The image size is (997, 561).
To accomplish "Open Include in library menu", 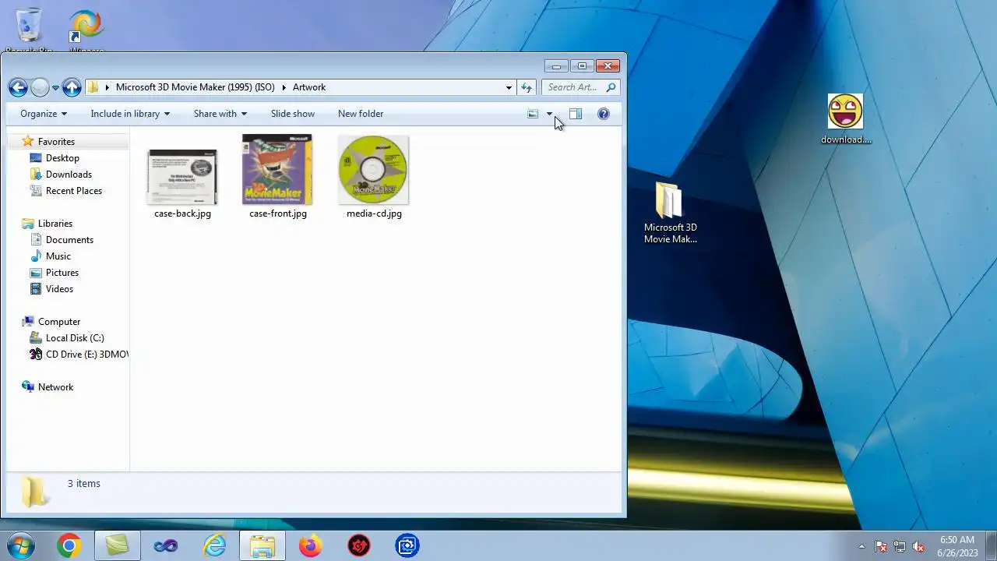I will click(130, 114).
